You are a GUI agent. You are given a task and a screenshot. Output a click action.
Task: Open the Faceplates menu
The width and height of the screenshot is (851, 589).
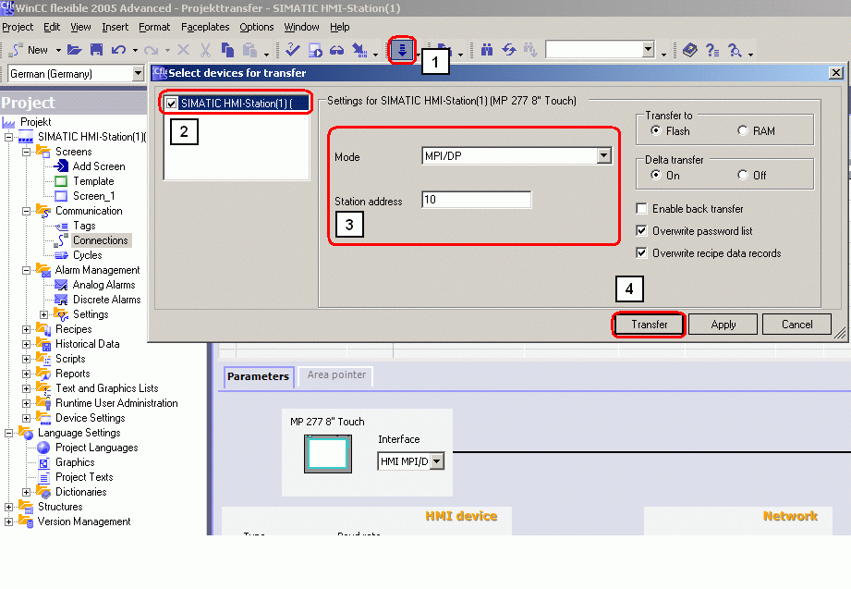pyautogui.click(x=205, y=27)
